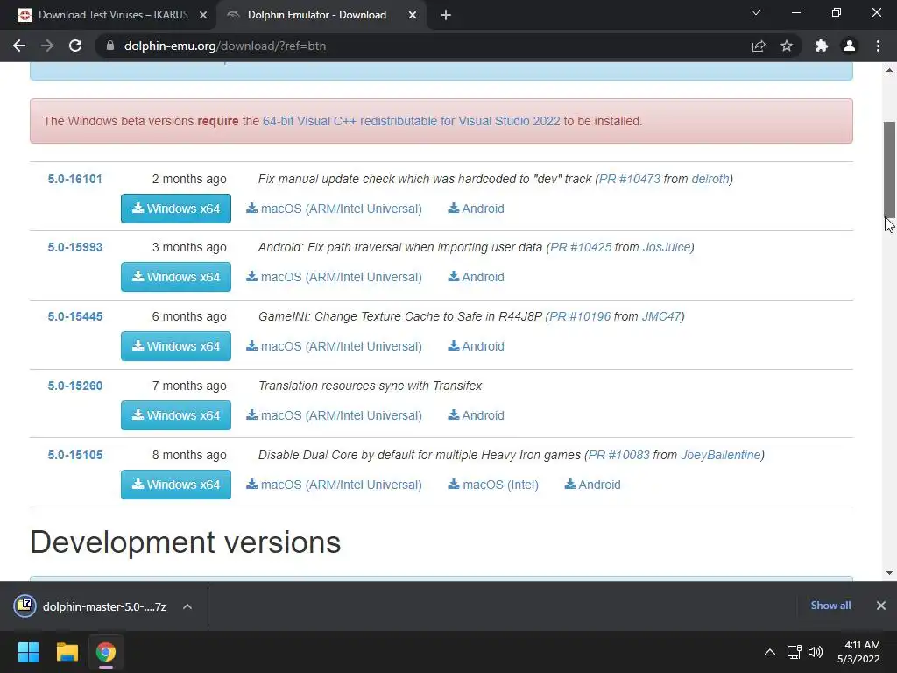Viewport: 897px width, 673px height.
Task: Click the scrollbar up arrow
Action: tap(889, 70)
